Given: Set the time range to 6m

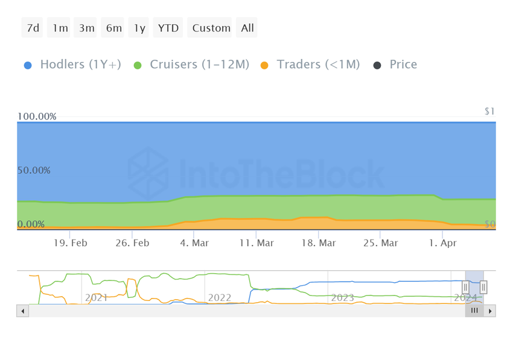Looking at the screenshot, I should (x=113, y=28).
